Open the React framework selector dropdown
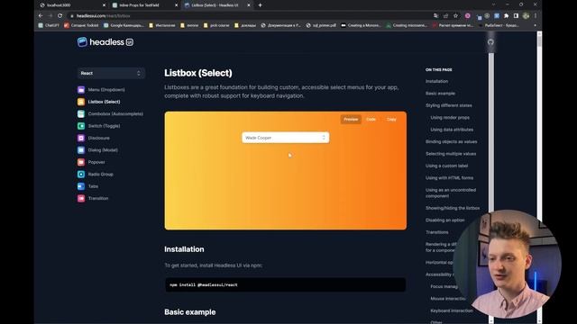The image size is (577, 324). coord(111,73)
